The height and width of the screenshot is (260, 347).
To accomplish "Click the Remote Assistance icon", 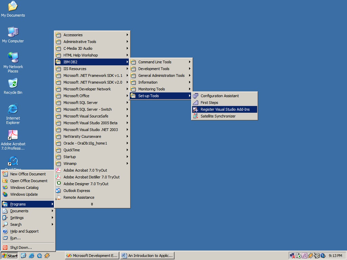I will coord(58,197).
